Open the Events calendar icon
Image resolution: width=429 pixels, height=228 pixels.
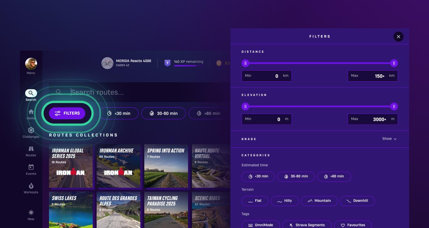(31, 168)
